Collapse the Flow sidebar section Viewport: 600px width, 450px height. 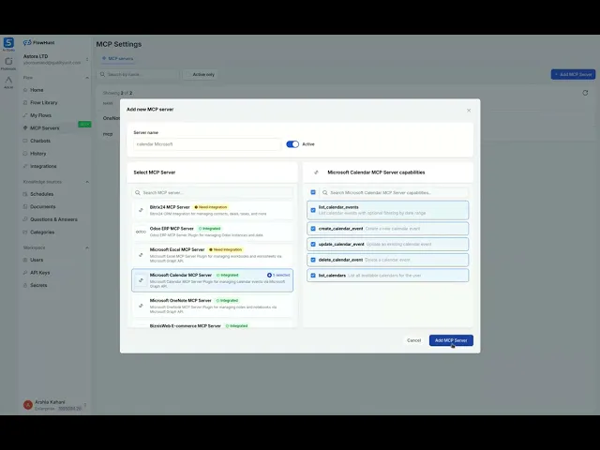coord(87,78)
